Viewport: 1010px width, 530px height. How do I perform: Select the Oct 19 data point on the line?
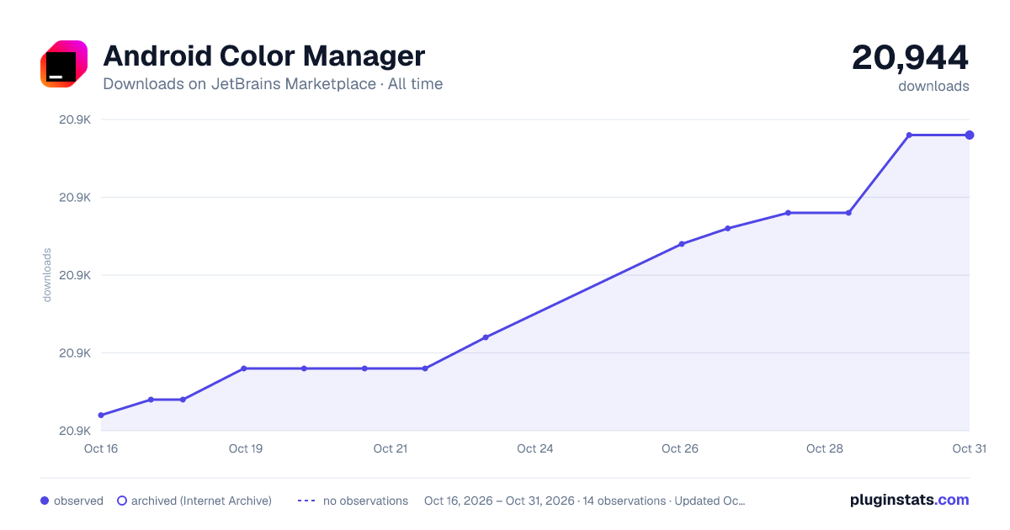243,368
